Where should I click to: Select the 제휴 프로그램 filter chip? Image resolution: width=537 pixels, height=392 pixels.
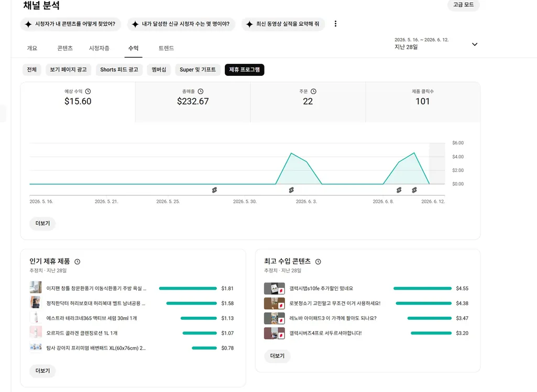coord(245,70)
